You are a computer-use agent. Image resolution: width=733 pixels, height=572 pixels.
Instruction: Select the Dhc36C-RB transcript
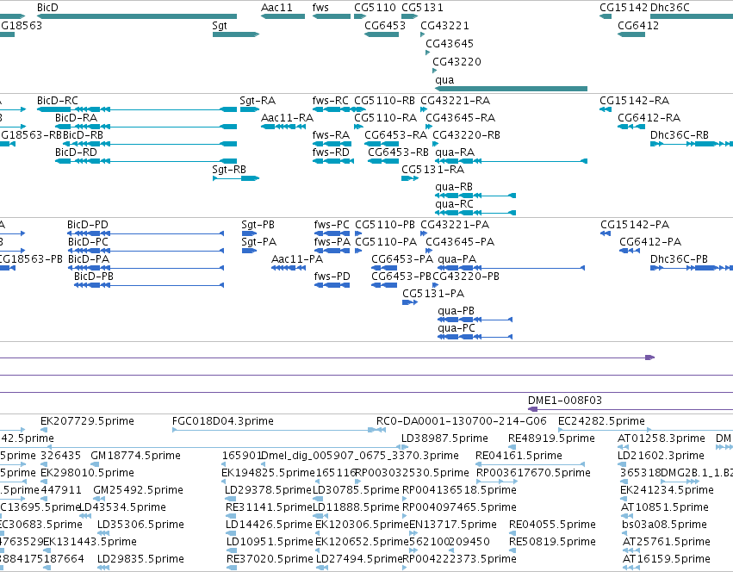pos(692,144)
